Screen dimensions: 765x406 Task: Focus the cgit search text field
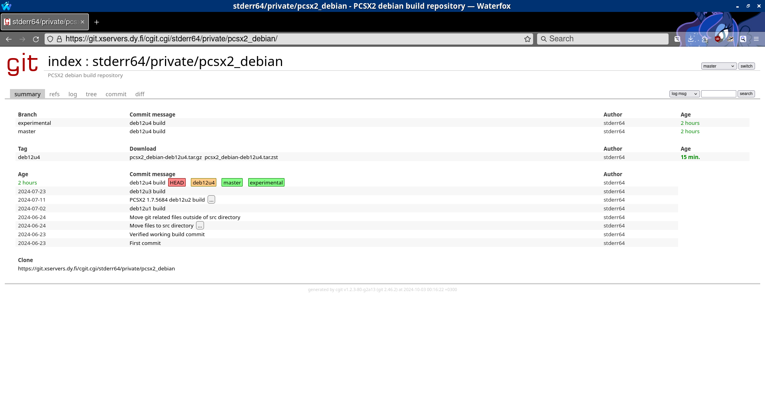(718, 94)
